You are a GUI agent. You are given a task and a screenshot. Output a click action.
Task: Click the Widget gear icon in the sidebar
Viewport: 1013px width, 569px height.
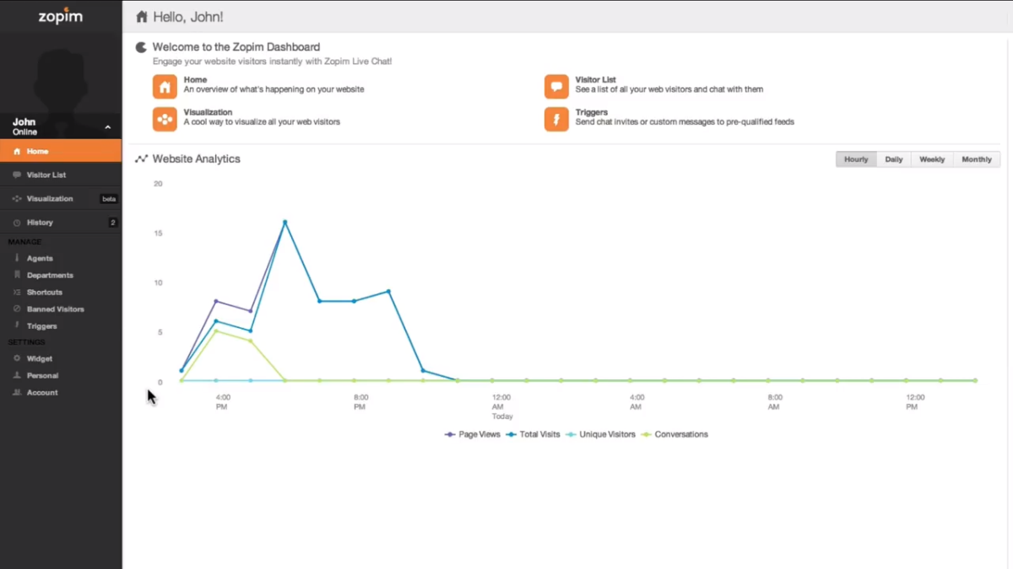pos(17,359)
